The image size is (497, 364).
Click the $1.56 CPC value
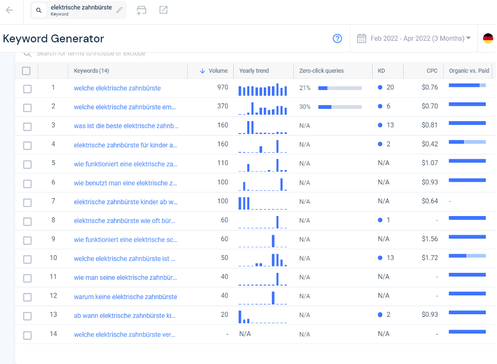pyautogui.click(x=429, y=239)
